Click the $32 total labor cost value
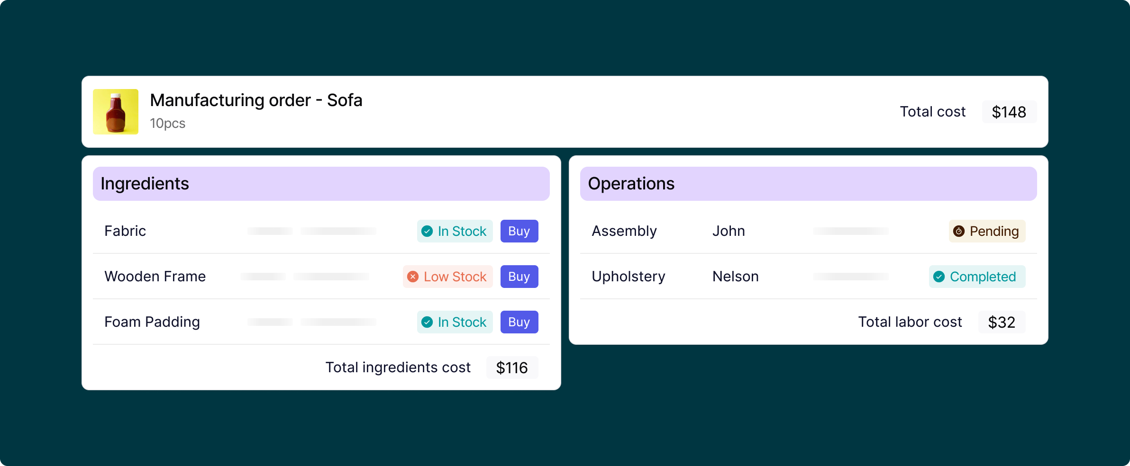 (1002, 322)
